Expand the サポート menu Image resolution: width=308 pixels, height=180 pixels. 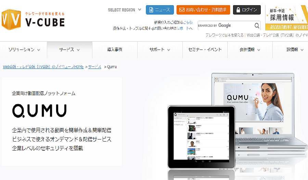click(160, 50)
